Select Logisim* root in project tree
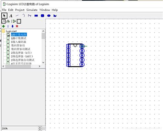Image resolution: width=163 pixels, height=131 pixels. point(11,31)
